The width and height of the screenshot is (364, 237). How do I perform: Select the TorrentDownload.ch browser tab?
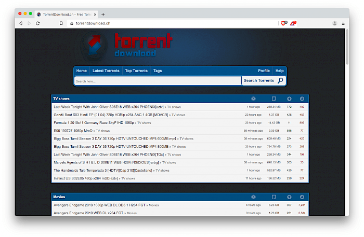67,15
